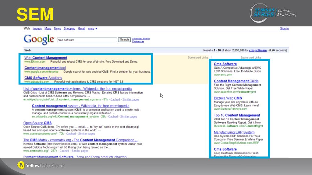Screen dimensions: 312x175
Task: Click the Search button
Action: click(x=124, y=40)
